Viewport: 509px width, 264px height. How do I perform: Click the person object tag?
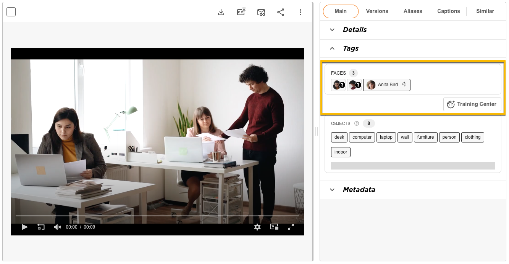(449, 137)
